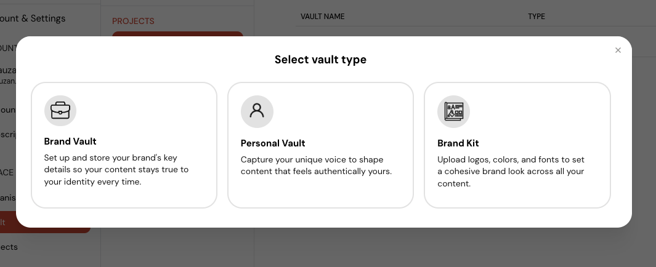Click the Account & Settings heading

[33, 18]
